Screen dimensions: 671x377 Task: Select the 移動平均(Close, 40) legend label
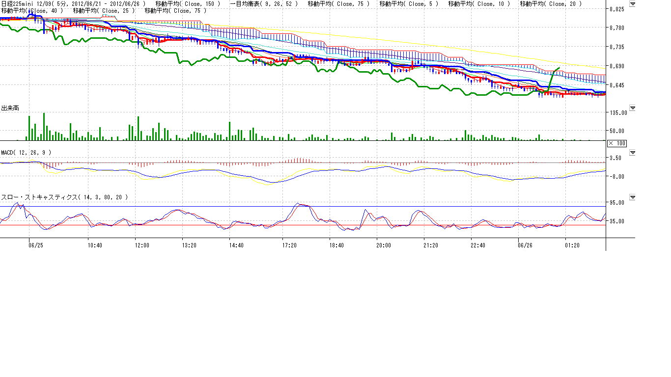point(32,10)
